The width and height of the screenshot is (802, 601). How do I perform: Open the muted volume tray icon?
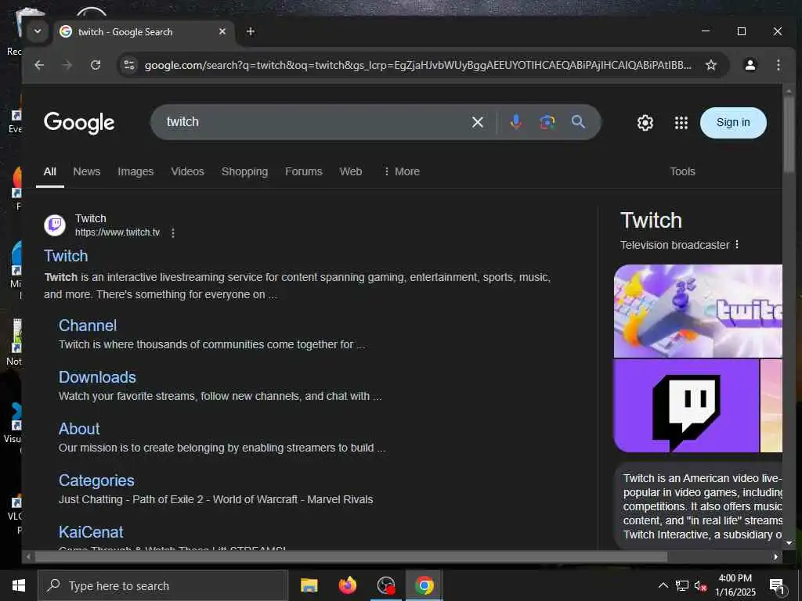(700, 585)
